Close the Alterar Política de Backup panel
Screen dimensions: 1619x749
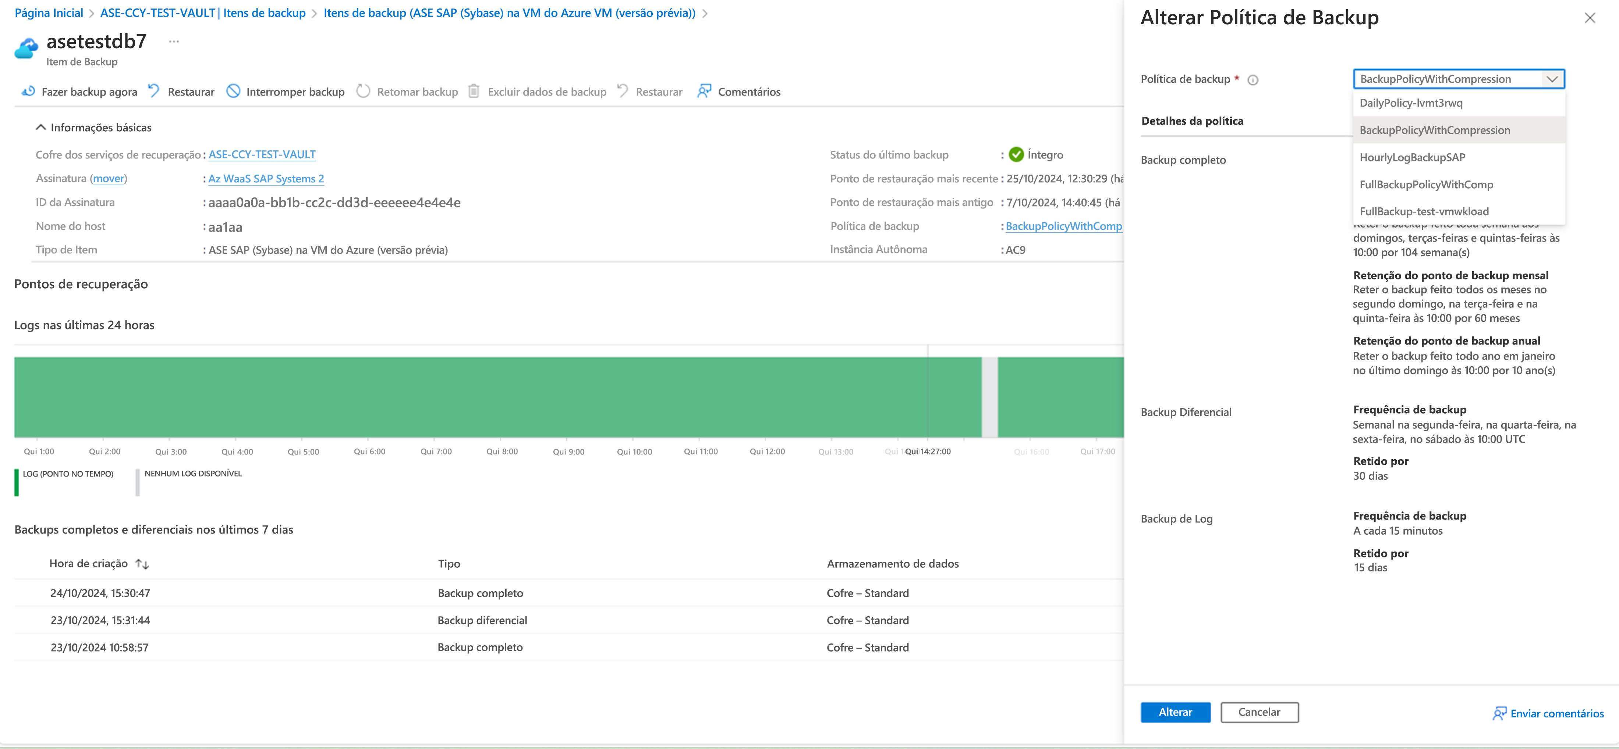point(1590,18)
